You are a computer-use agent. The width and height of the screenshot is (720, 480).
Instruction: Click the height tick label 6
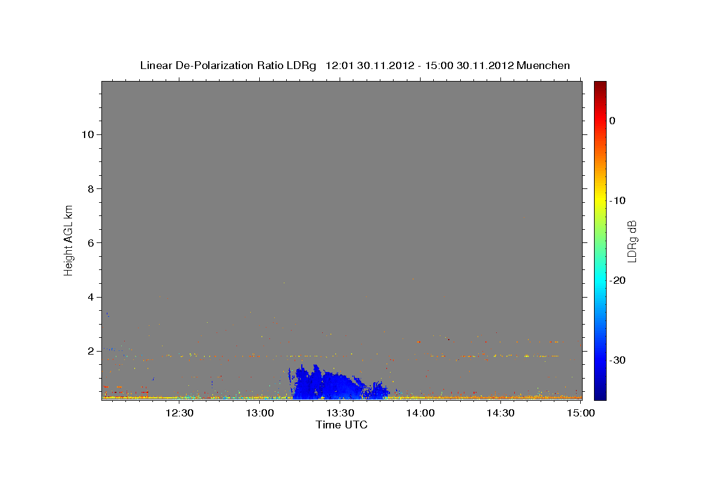90,243
